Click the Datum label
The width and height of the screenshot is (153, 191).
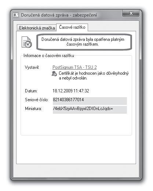[31, 91]
